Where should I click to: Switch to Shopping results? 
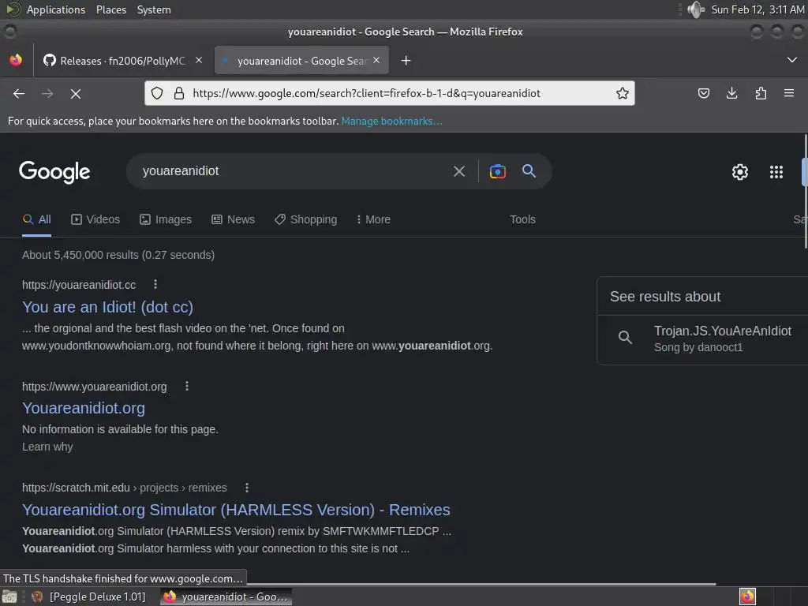tap(305, 219)
